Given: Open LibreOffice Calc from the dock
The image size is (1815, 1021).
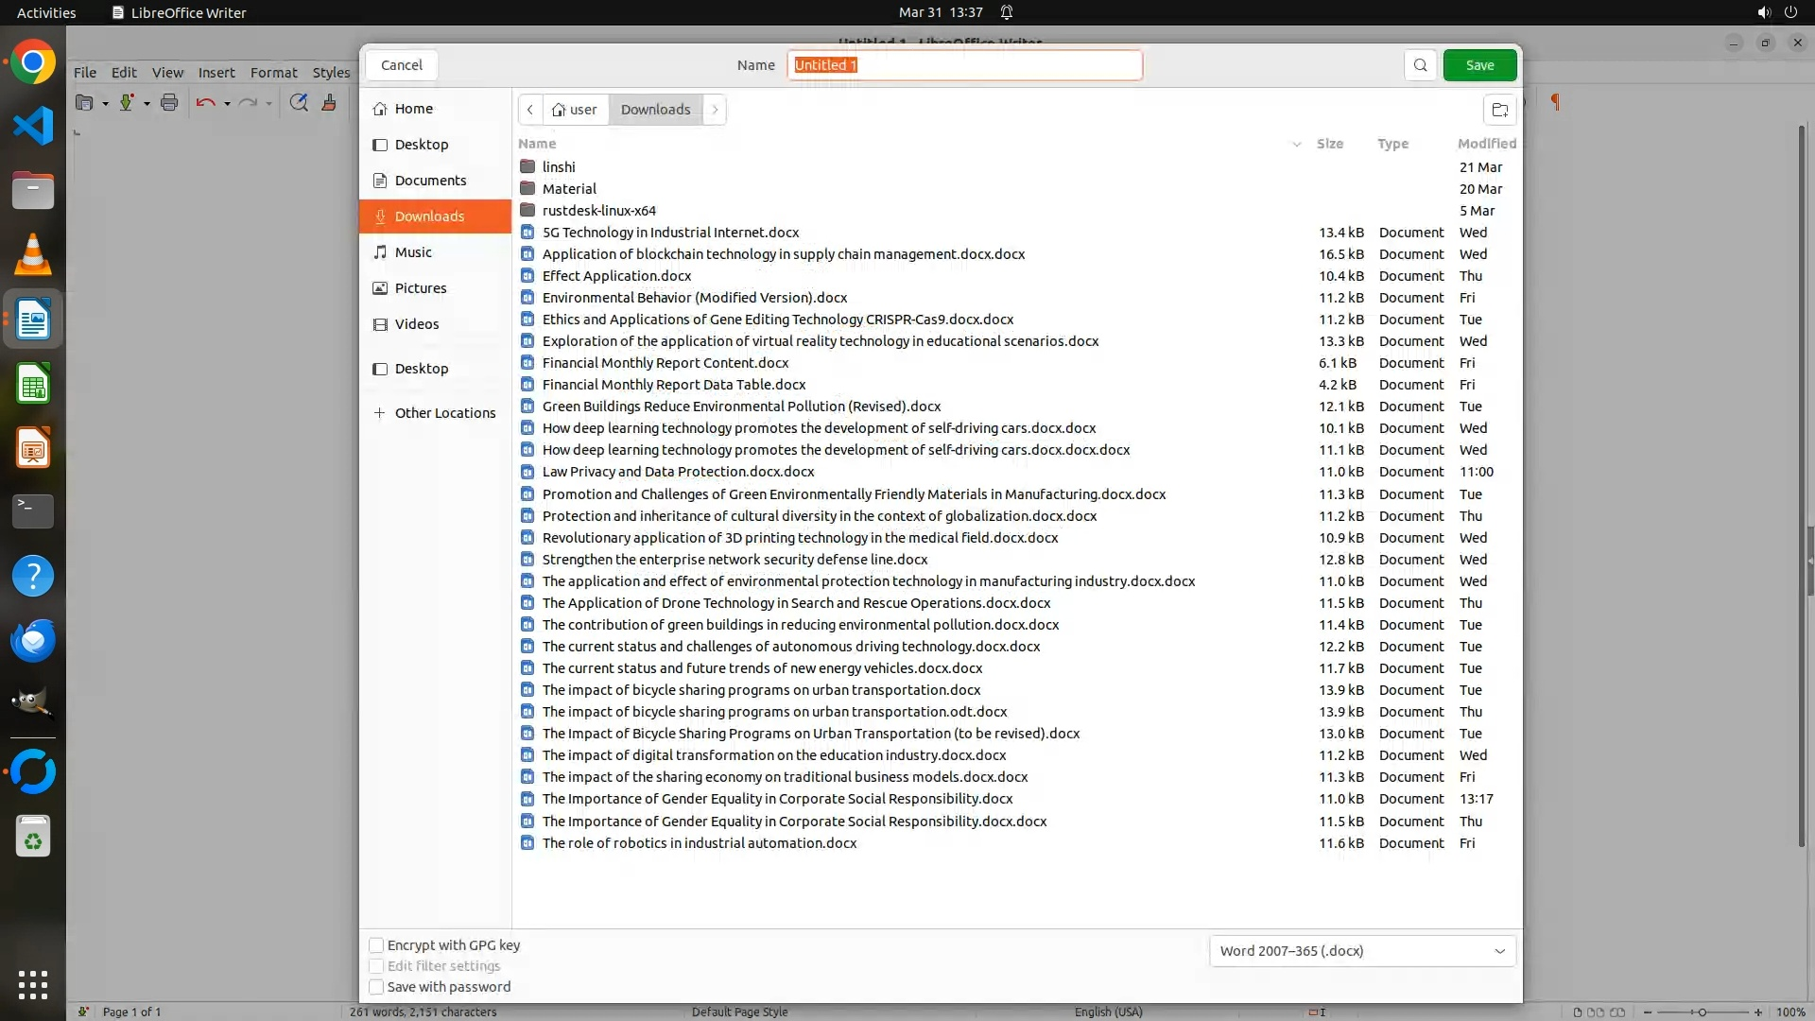Looking at the screenshot, I should [x=33, y=385].
